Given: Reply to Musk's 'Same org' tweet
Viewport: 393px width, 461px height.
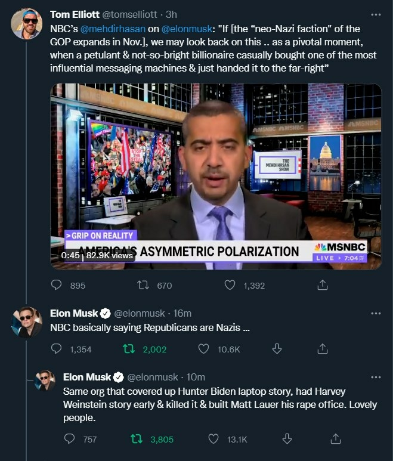Looking at the screenshot, I should click(70, 439).
